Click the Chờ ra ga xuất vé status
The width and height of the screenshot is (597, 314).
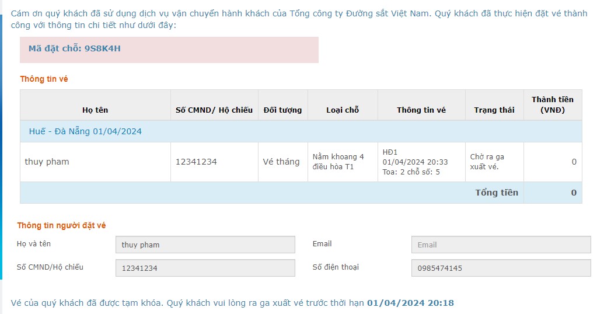point(487,162)
